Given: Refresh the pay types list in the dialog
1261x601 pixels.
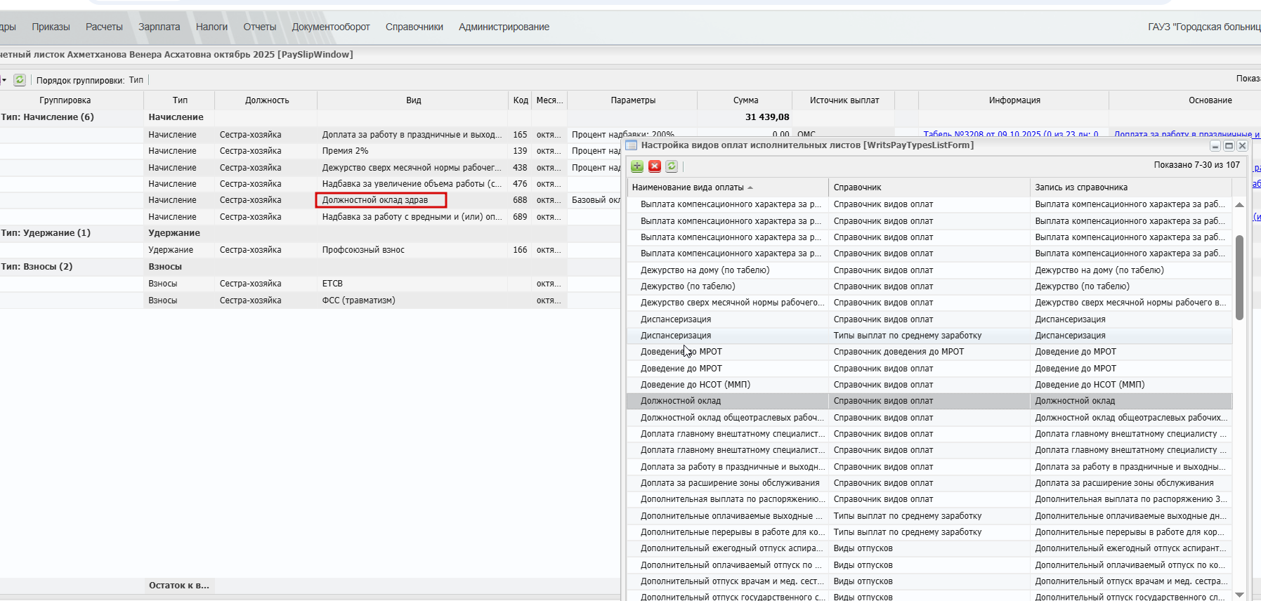Looking at the screenshot, I should tap(672, 166).
